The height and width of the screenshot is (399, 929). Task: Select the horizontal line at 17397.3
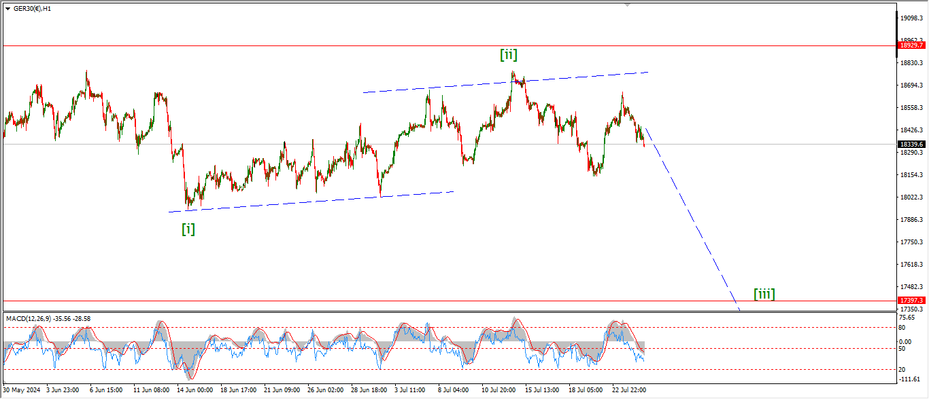tap(408, 301)
